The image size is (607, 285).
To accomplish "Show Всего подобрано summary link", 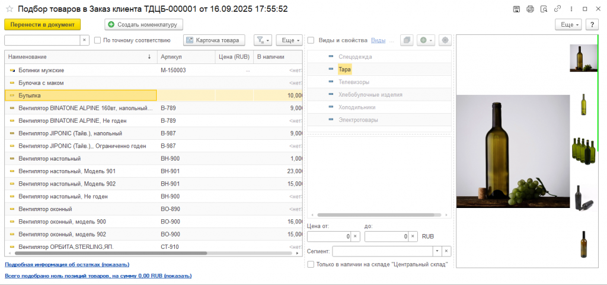I will tap(98, 276).
